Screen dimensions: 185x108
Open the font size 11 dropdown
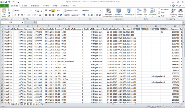pos(35,11)
